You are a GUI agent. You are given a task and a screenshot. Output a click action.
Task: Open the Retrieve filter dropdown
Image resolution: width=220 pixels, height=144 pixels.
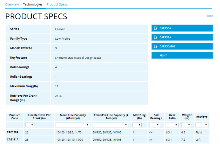[202, 125]
